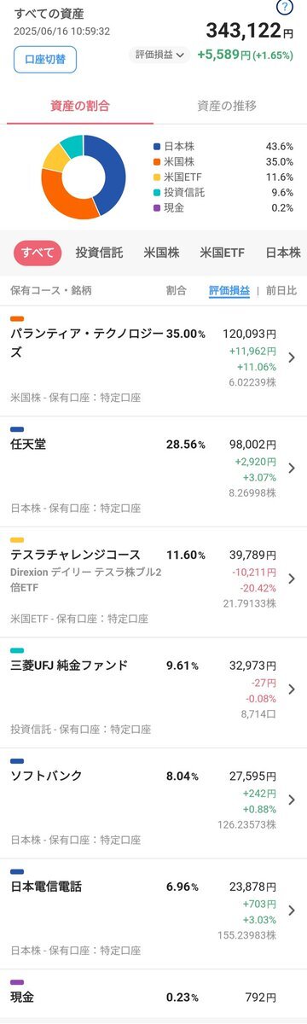Open the help question mark icon
Viewport: 307px width, 1024px height.
[286, 8]
